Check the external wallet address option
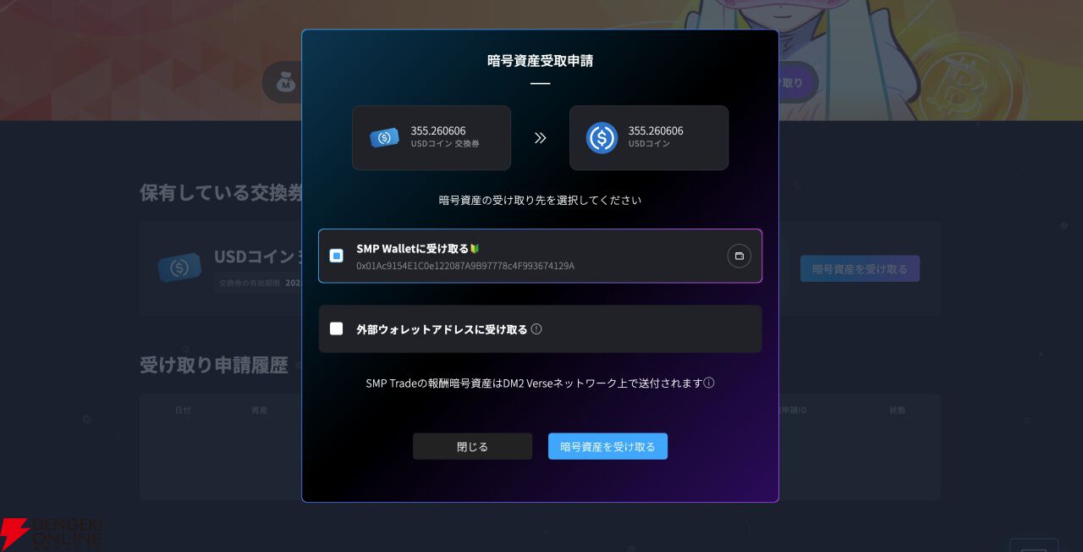Screen dimensions: 1083x552 pos(336,328)
